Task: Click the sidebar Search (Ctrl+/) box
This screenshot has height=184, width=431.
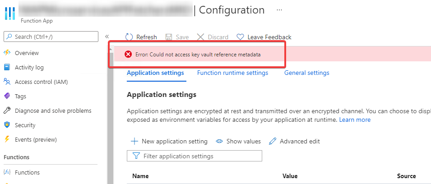Action: [51, 37]
